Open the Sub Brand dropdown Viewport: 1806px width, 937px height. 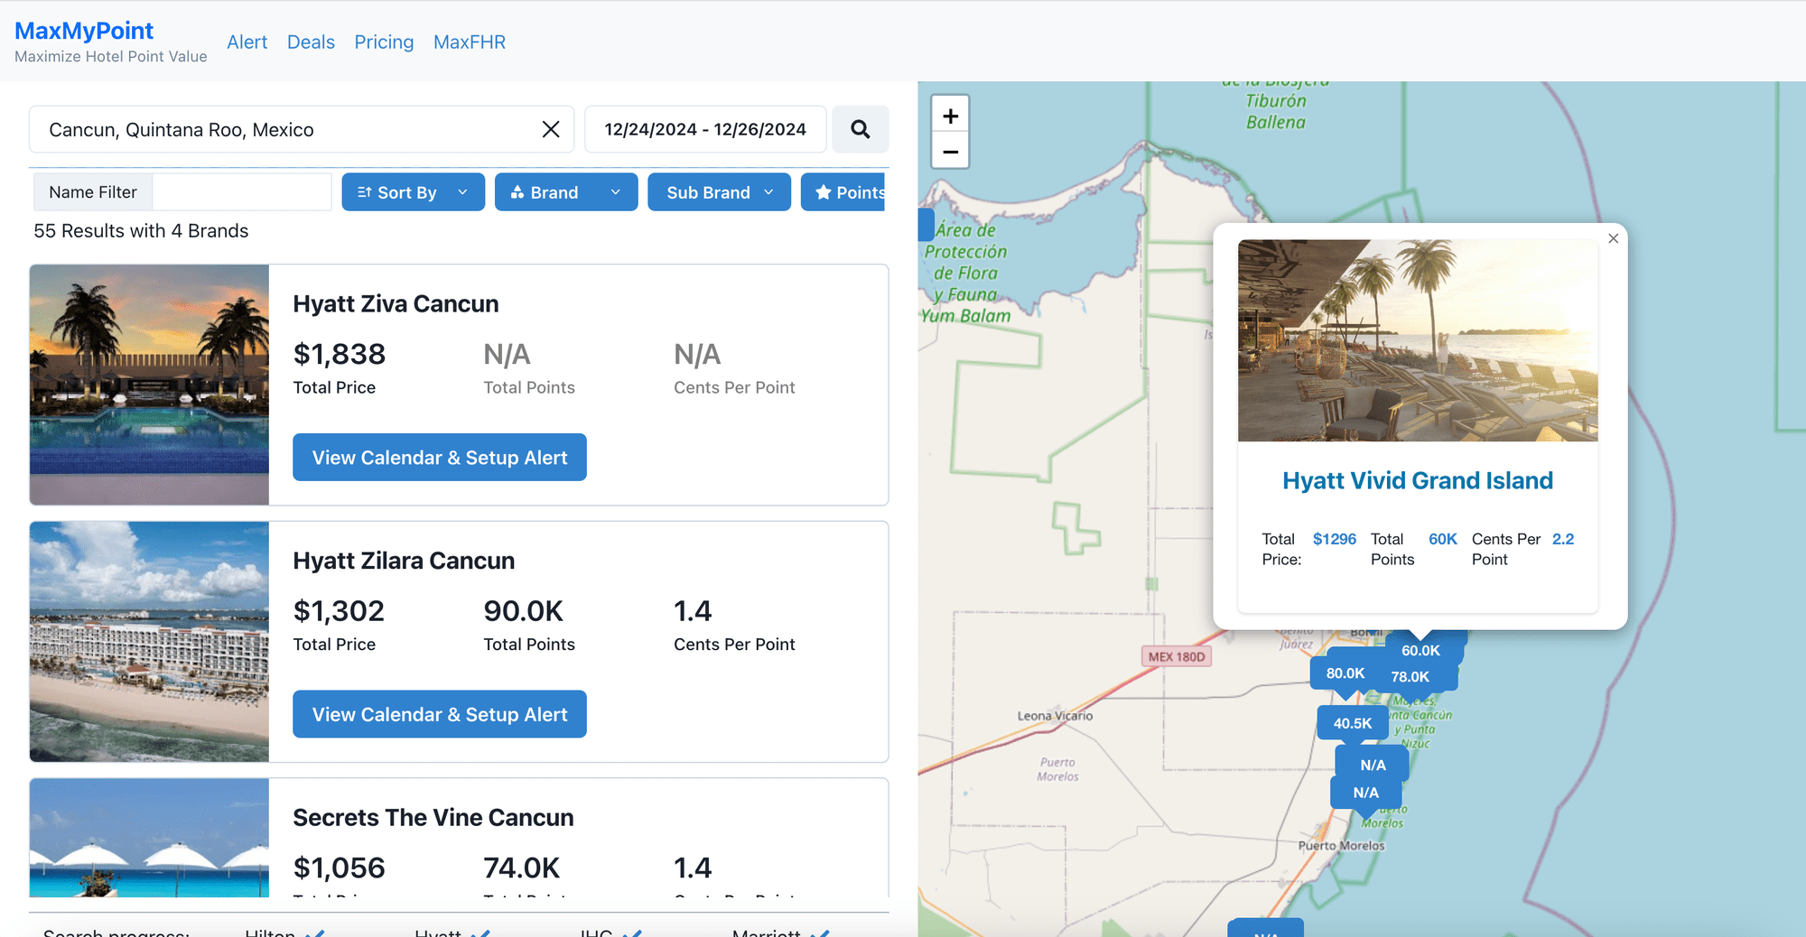[x=719, y=192]
